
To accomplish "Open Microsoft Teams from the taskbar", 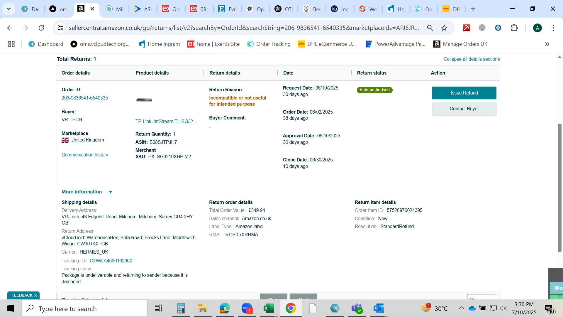I will [357, 308].
